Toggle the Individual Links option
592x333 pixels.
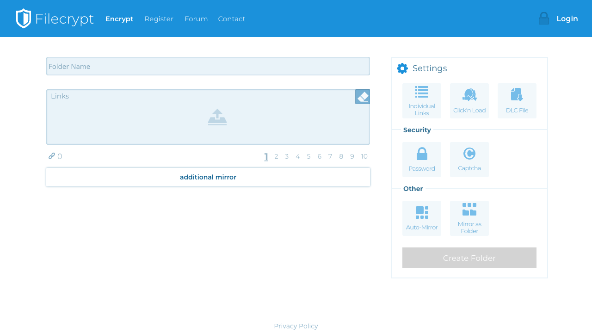tap(422, 101)
